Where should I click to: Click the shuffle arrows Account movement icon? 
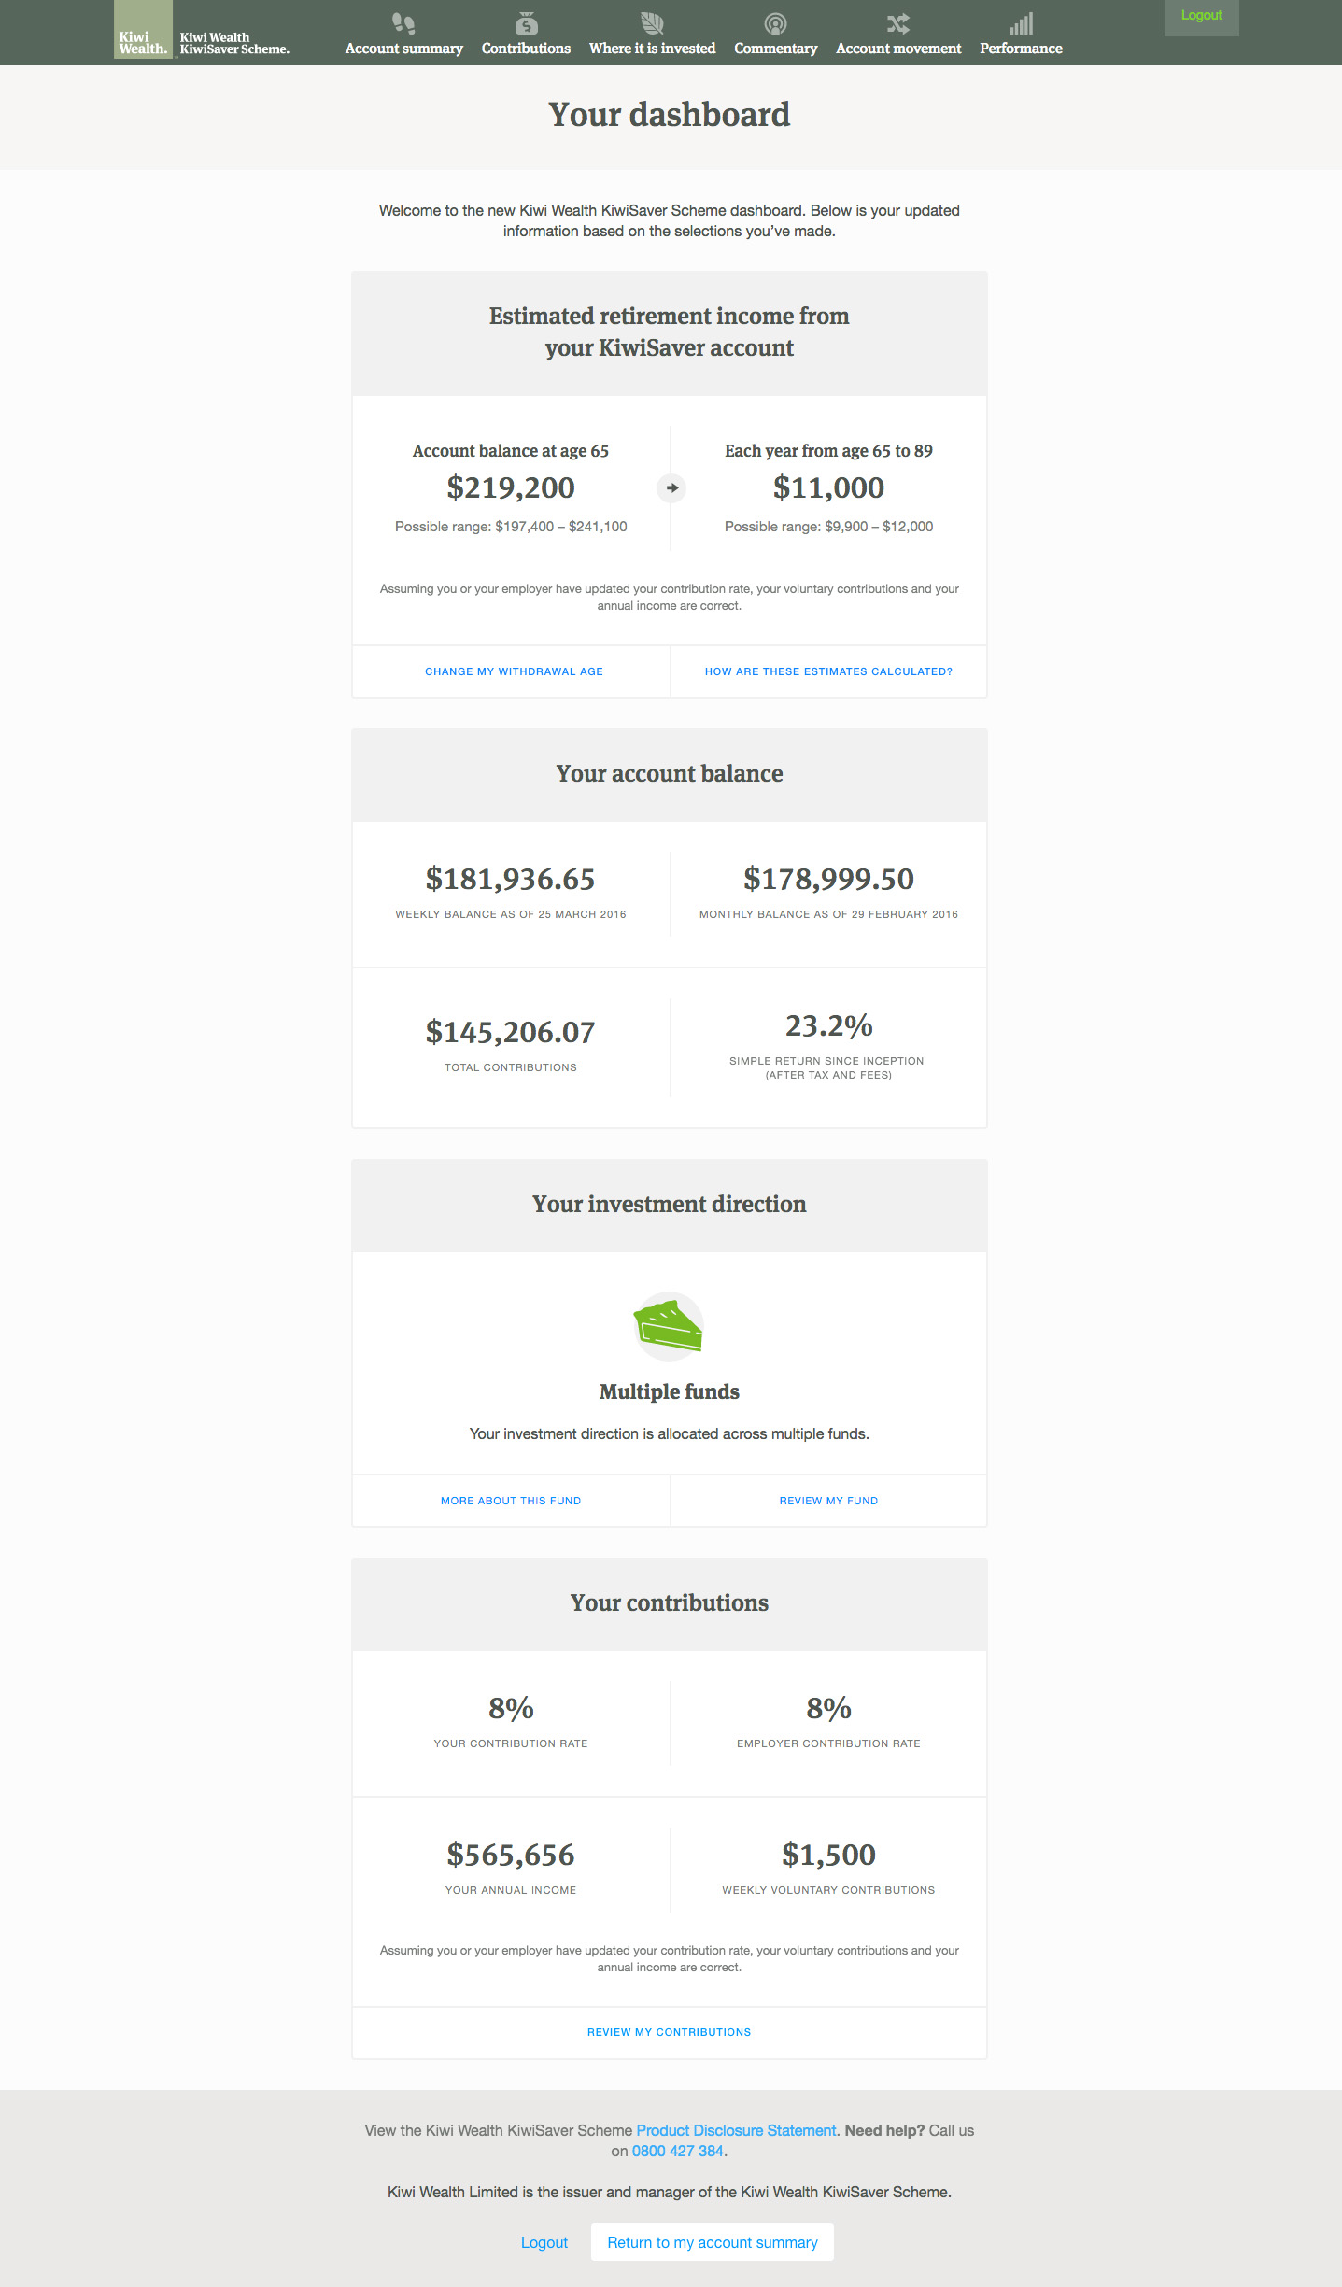898,23
